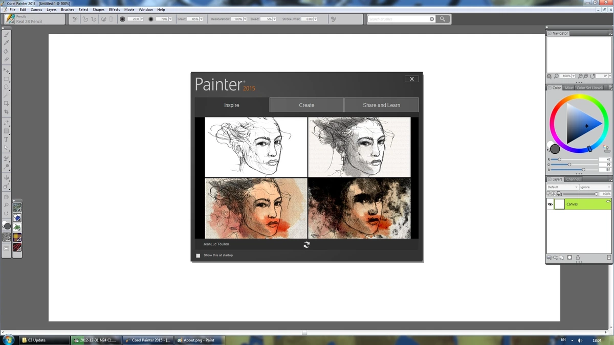This screenshot has width=614, height=345.
Task: Select the Paint Bucket tool
Action: (x=7, y=51)
